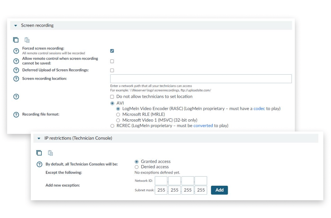Click the paste icon in IP restrictions
This screenshot has width=331, height=218.
pyautogui.click(x=50, y=153)
